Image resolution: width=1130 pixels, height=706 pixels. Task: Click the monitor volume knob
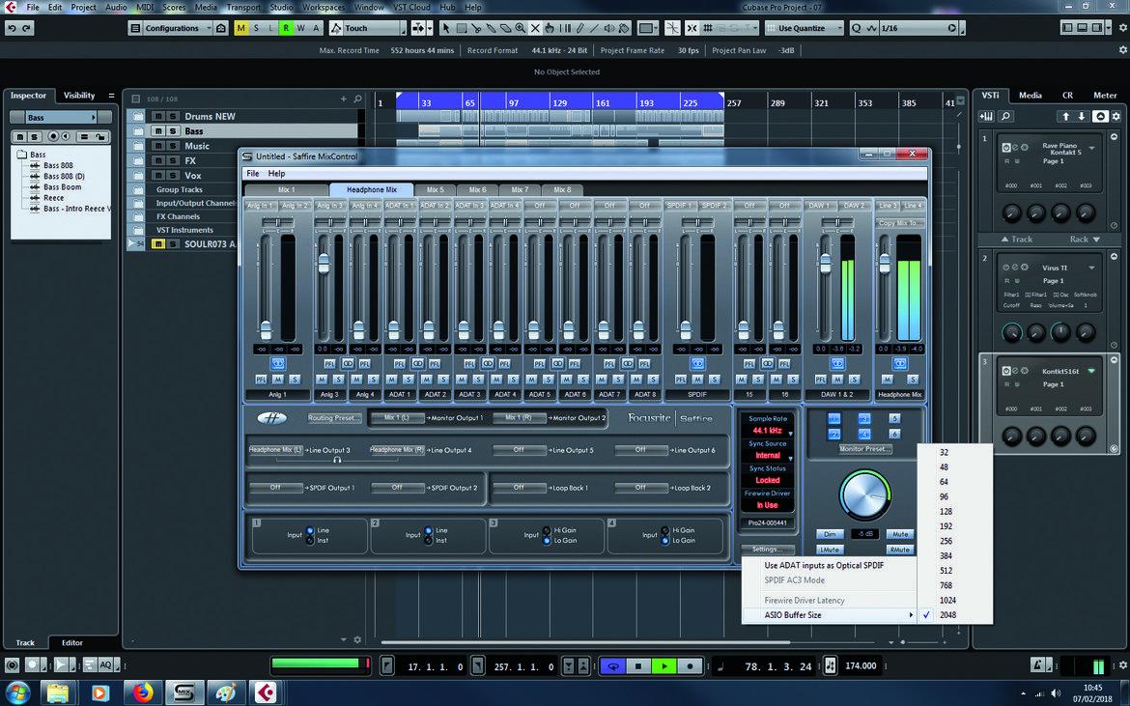coord(864,495)
